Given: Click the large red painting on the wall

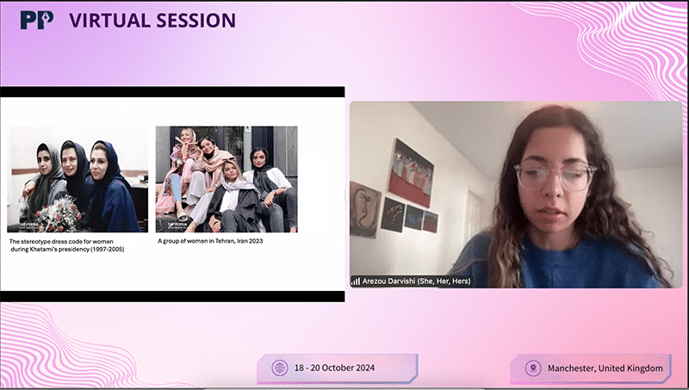Looking at the screenshot, I should pos(411,172).
